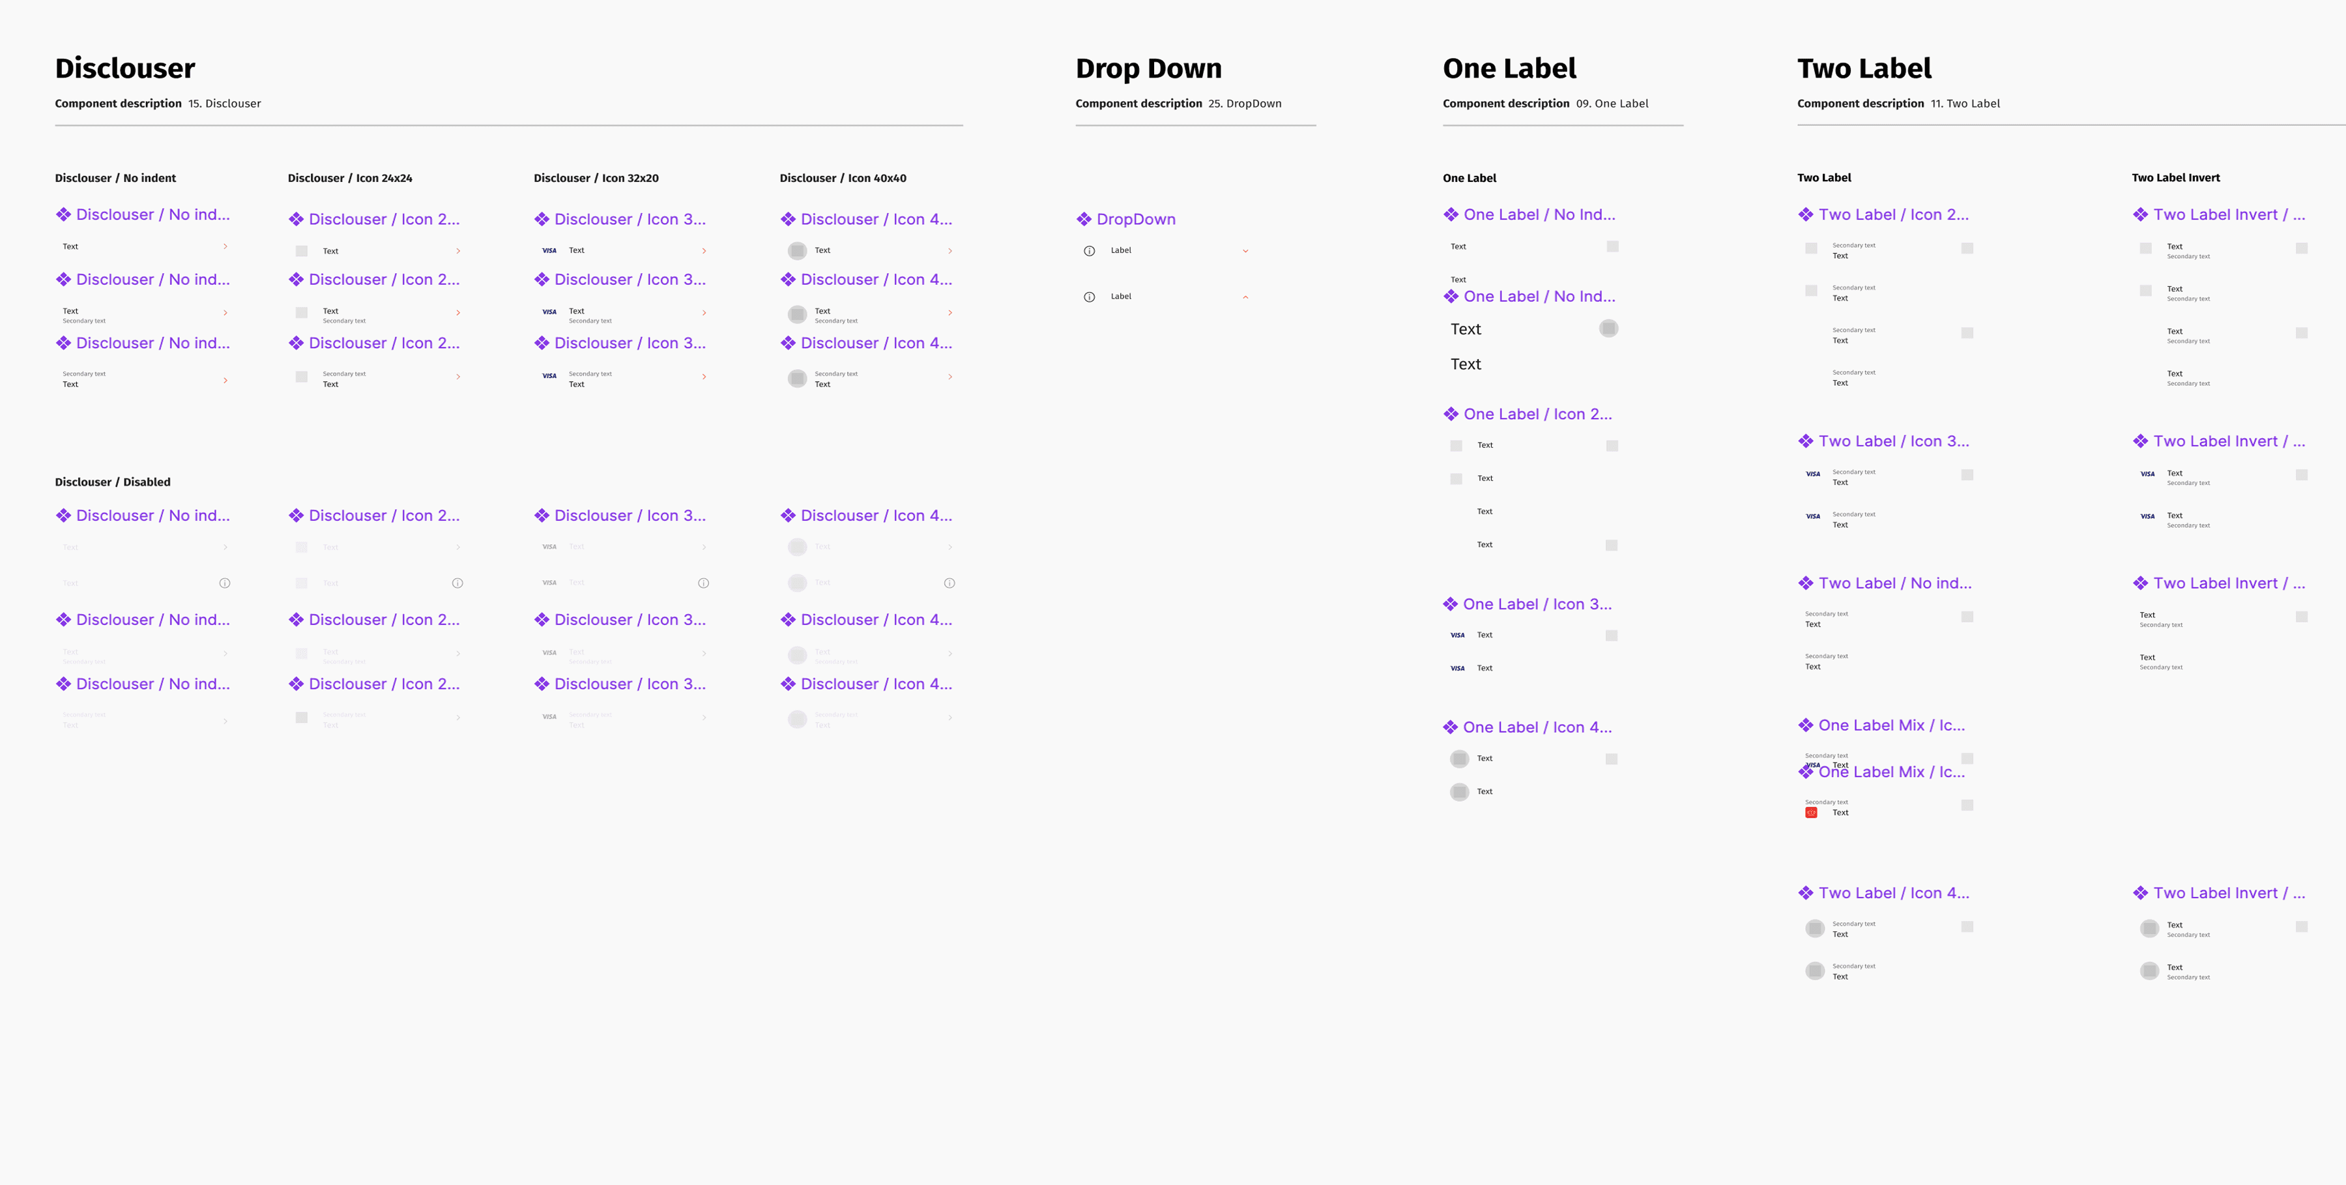Click the info icon left of the collapsed dropdown Label
The image size is (2346, 1185).
pos(1089,250)
